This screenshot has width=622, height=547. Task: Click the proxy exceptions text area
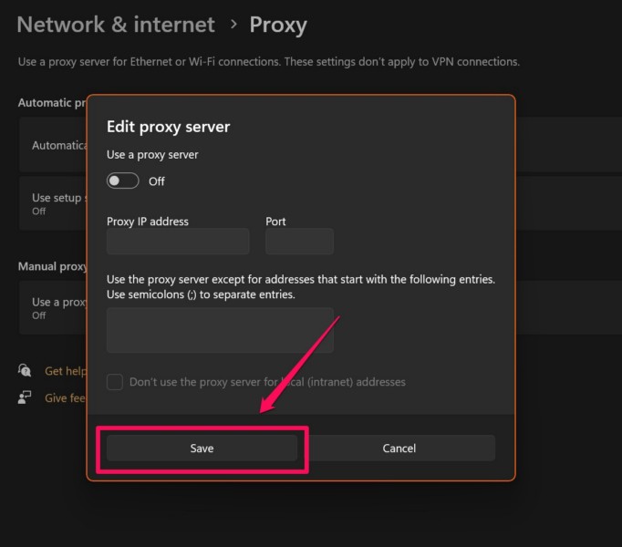220,330
